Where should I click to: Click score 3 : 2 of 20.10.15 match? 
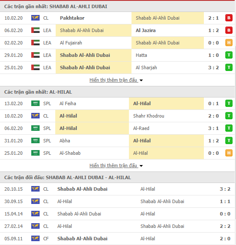coord(225,189)
